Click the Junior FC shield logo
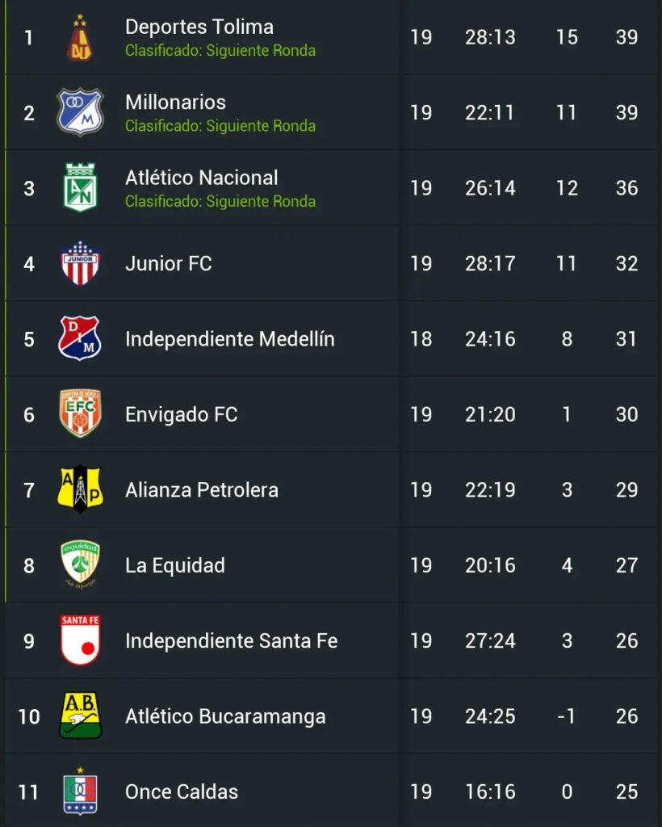 pyautogui.click(x=80, y=263)
